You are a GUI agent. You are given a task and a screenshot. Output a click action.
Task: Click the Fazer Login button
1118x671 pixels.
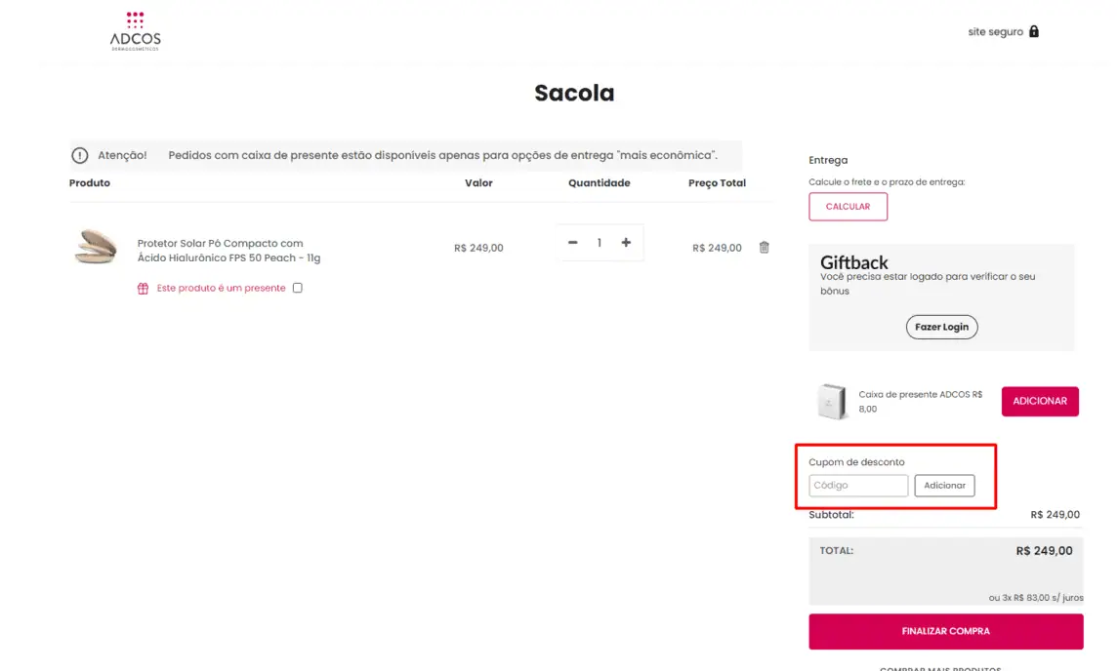point(942,327)
